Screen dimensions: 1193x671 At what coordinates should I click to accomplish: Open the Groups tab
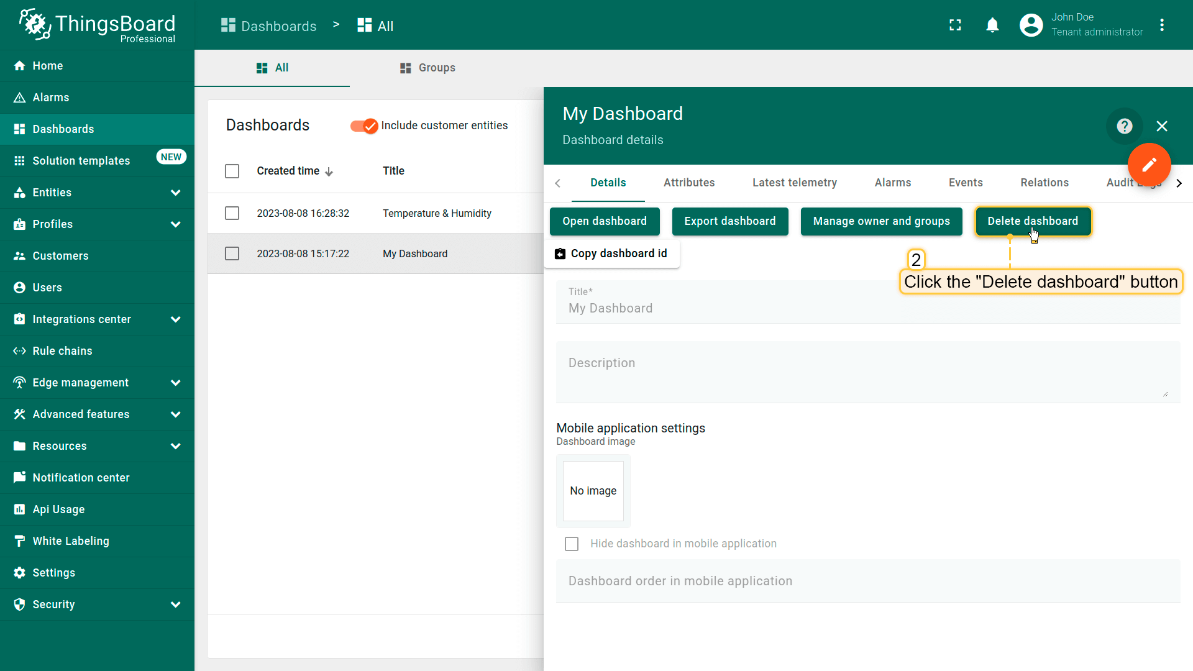[x=427, y=68]
